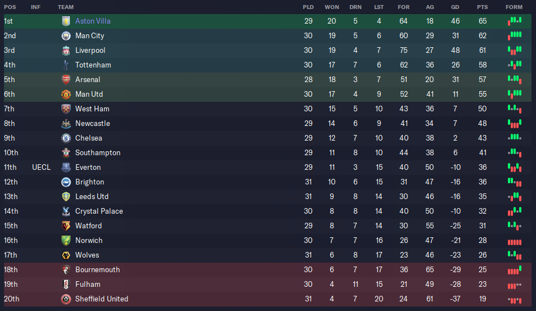Open the Everton team page
This screenshot has width=536, height=311.
pyautogui.click(x=88, y=167)
